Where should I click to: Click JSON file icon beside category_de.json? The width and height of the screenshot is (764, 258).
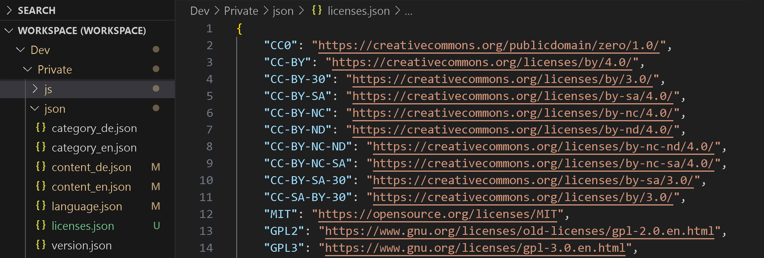(x=41, y=128)
